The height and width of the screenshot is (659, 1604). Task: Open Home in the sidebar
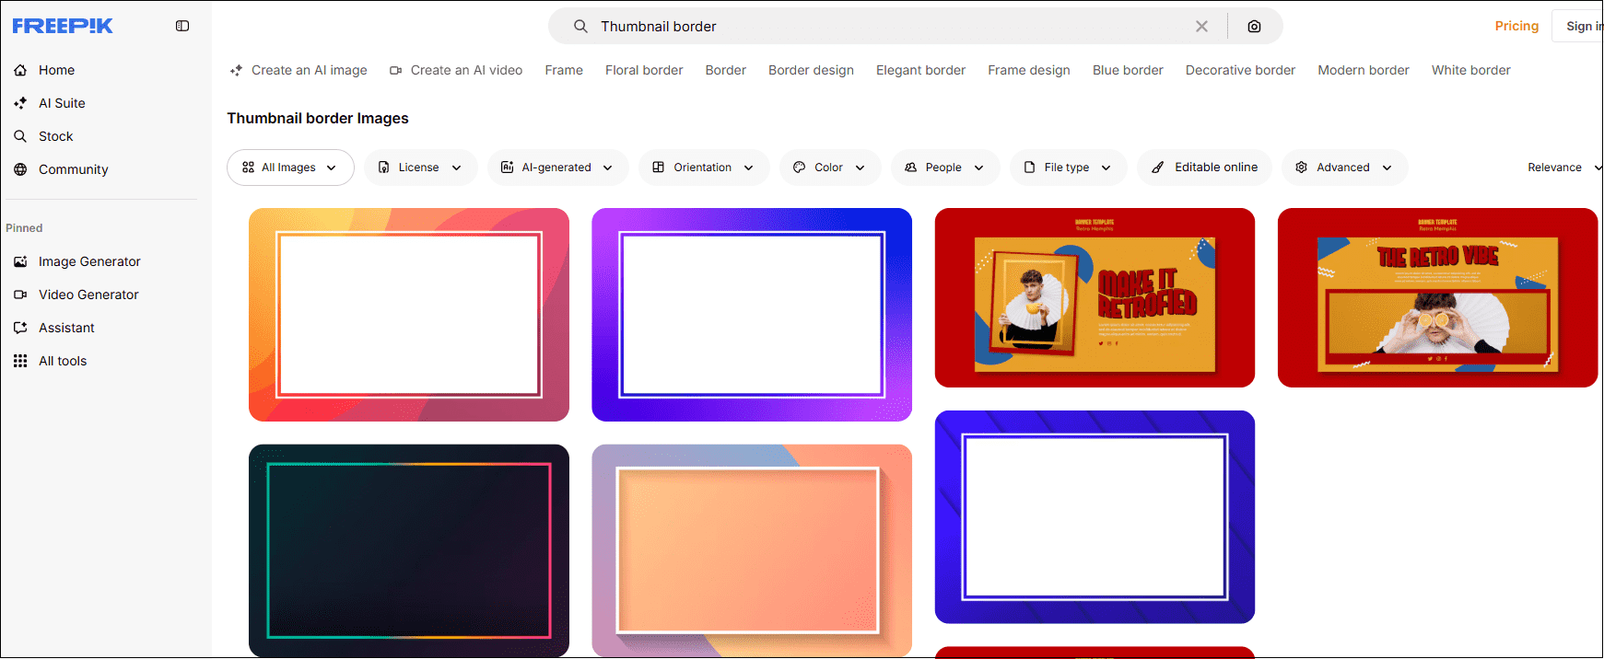pos(57,70)
